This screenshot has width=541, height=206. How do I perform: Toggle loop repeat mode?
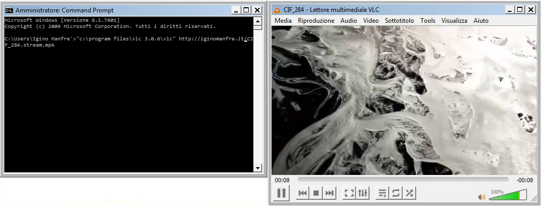click(396, 193)
